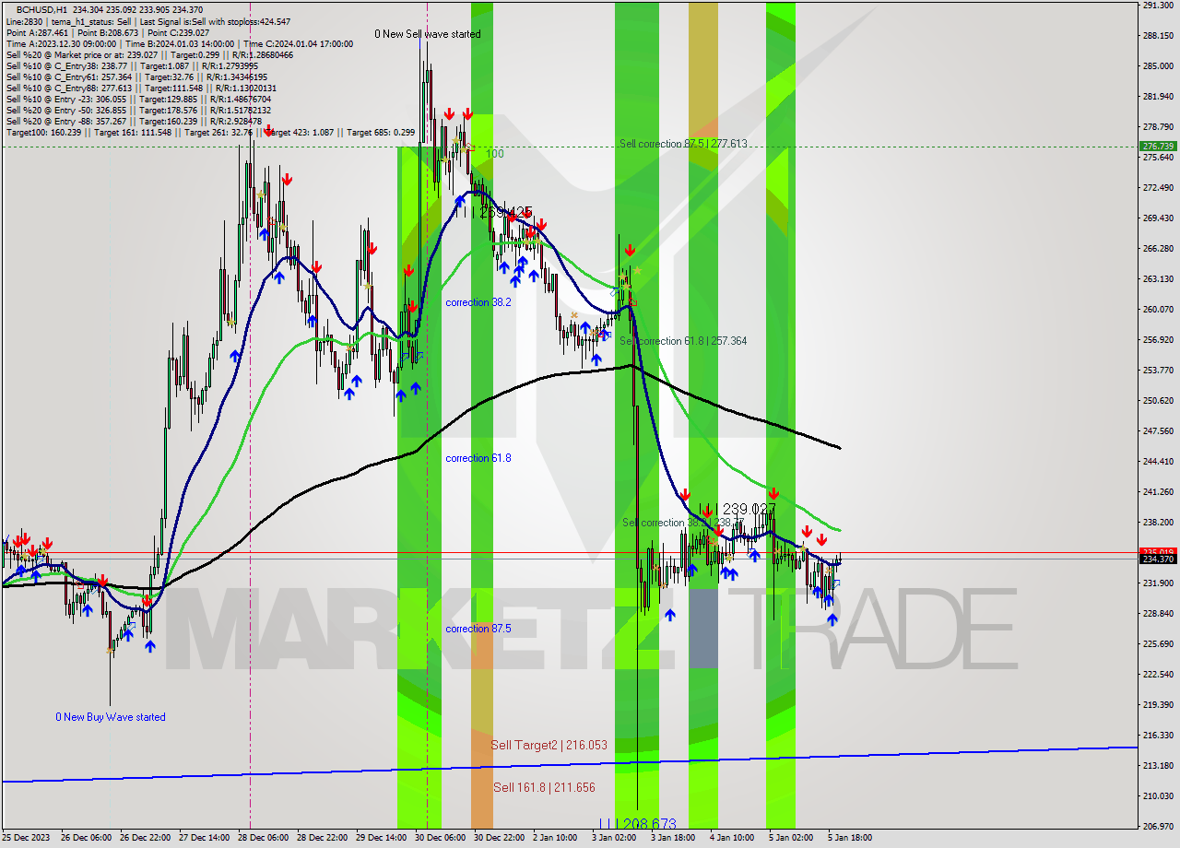Click the 244.410 price axis label
1180x848 pixels.
[1157, 461]
